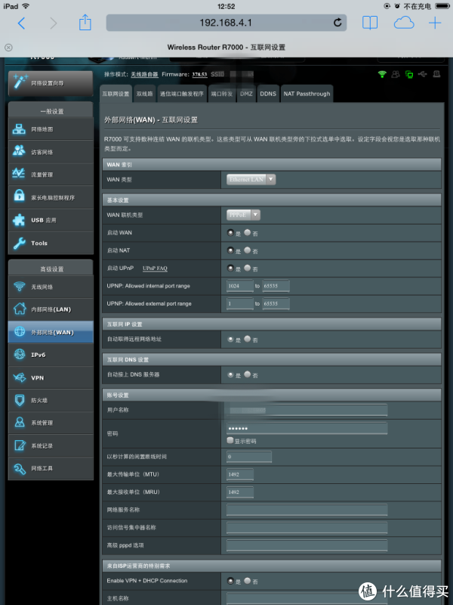Image resolution: width=453 pixels, height=605 pixels.
Task: Open traffic manager icon in sidebar
Action: tap(19, 174)
